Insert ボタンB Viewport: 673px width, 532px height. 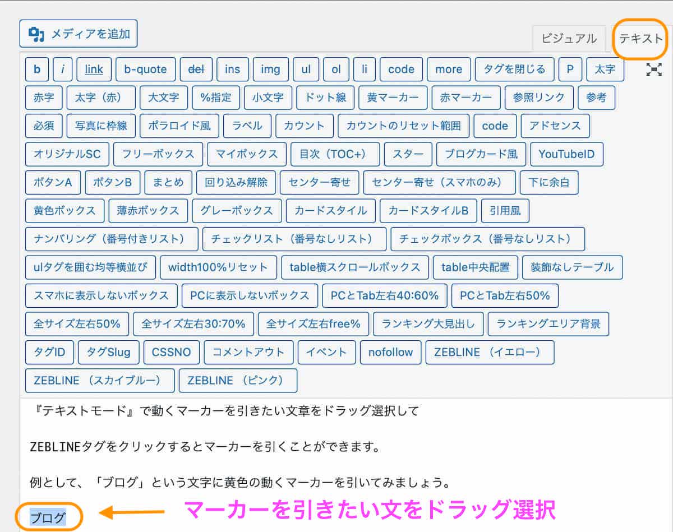[x=112, y=182]
